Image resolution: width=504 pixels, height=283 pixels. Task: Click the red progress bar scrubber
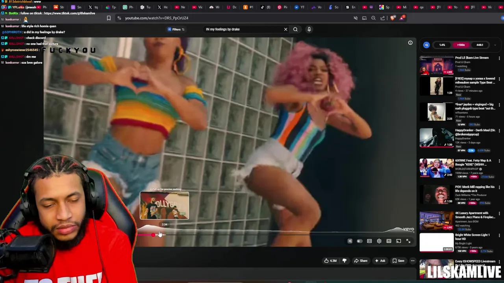153,235
